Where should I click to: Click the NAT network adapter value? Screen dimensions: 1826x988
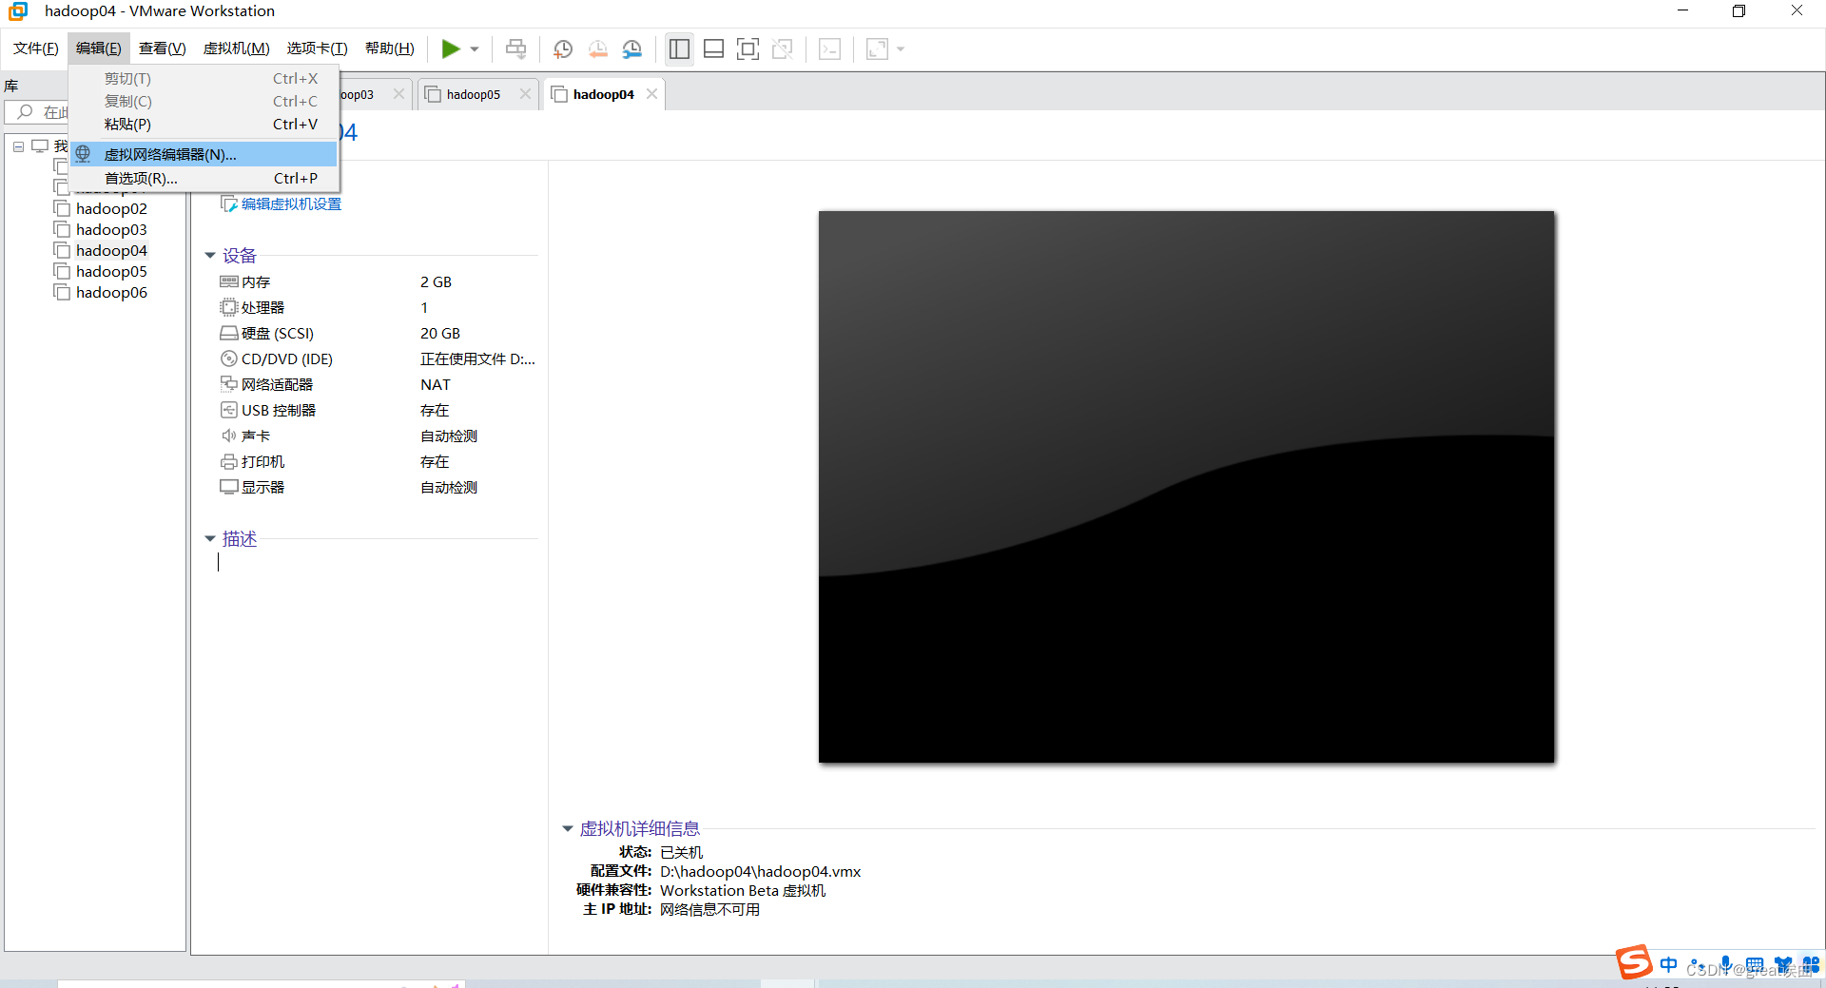[x=436, y=385]
